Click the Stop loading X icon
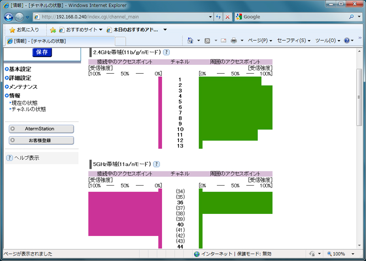366x261 pixels. (227, 17)
